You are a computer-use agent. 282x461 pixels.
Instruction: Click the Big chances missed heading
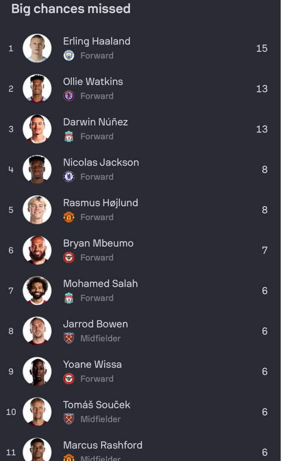coord(71,9)
